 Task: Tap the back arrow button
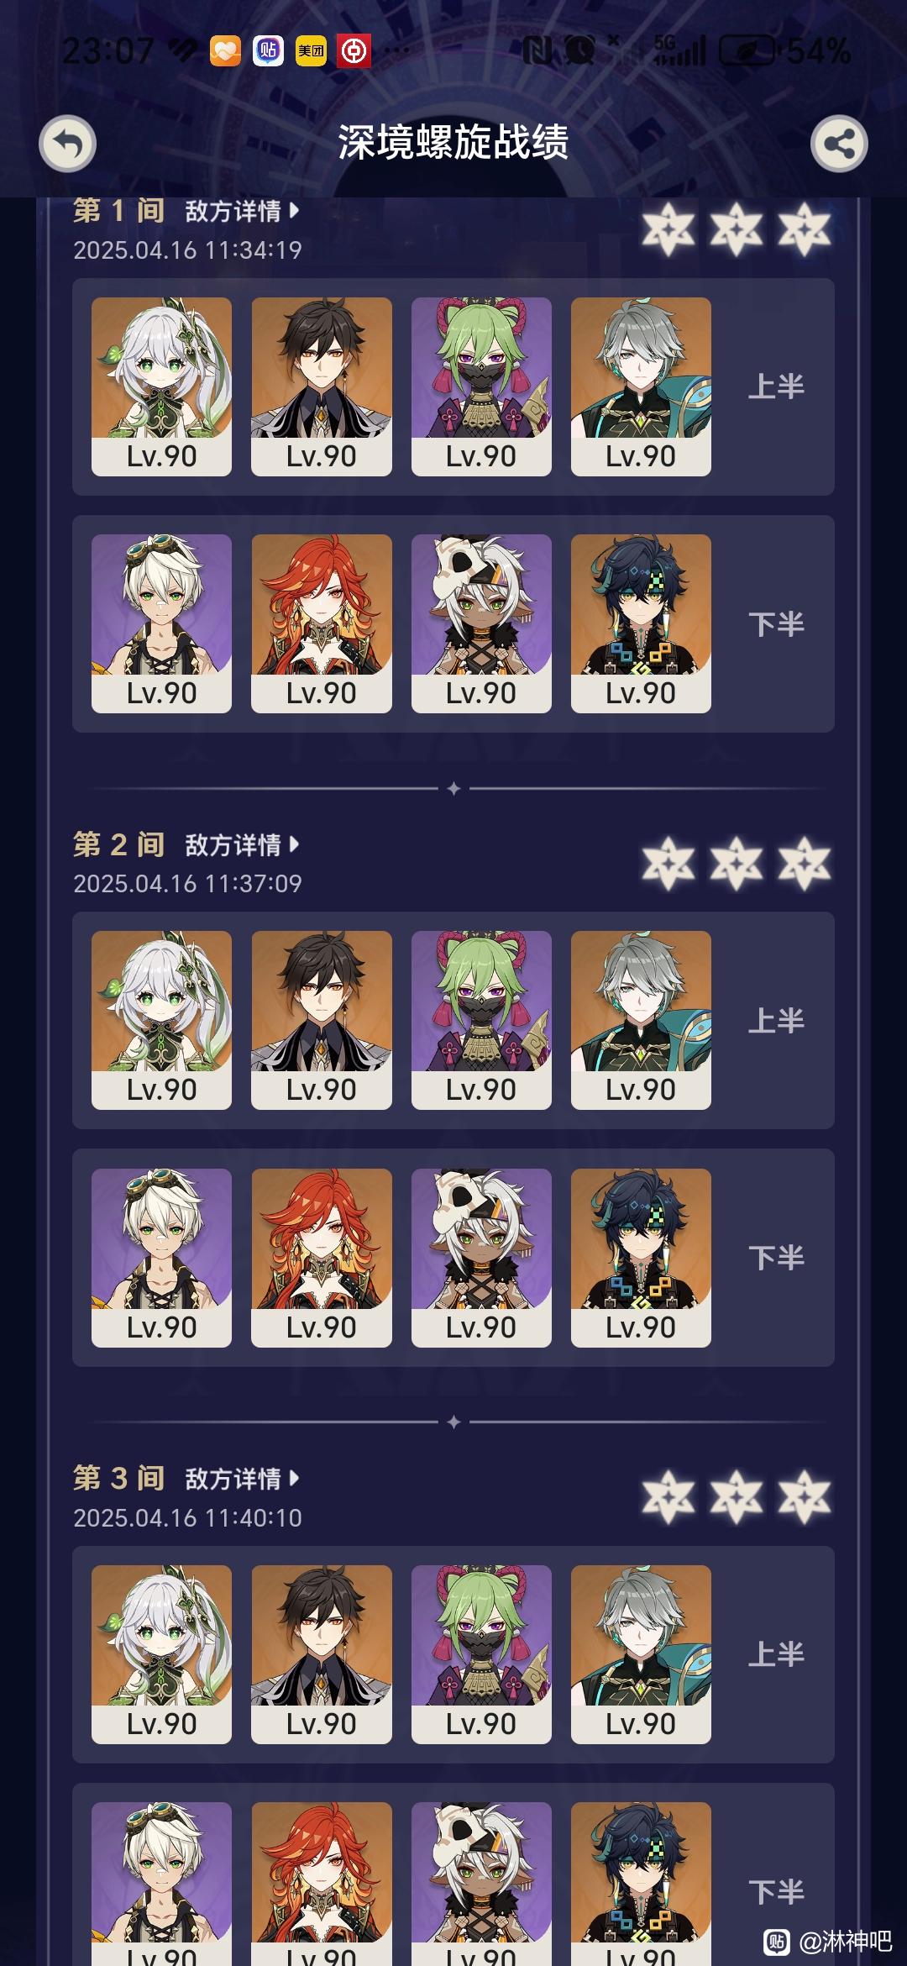[68, 144]
